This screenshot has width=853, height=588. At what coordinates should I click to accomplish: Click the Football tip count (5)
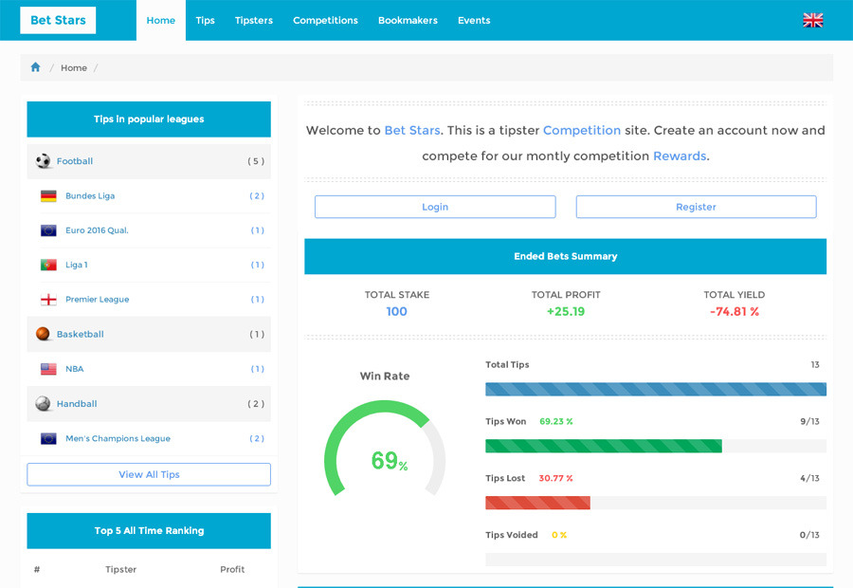click(x=256, y=161)
